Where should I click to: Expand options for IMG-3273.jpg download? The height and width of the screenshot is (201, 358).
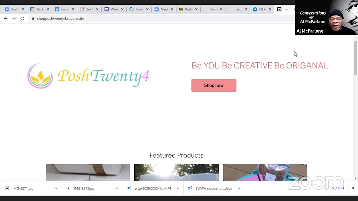pos(117,188)
